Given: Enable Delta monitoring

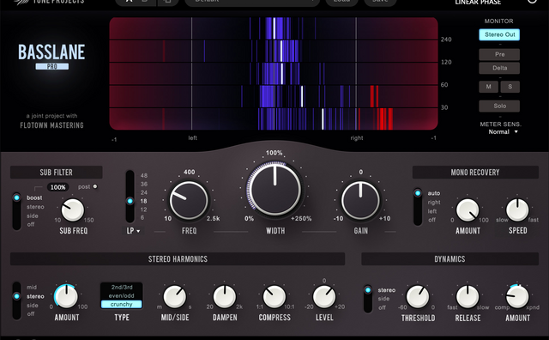Looking at the screenshot, I should click(x=499, y=68).
